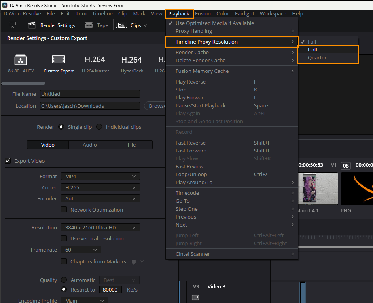Click the quick export monitor icon
The width and height of the screenshot is (373, 303).
tap(12, 25)
